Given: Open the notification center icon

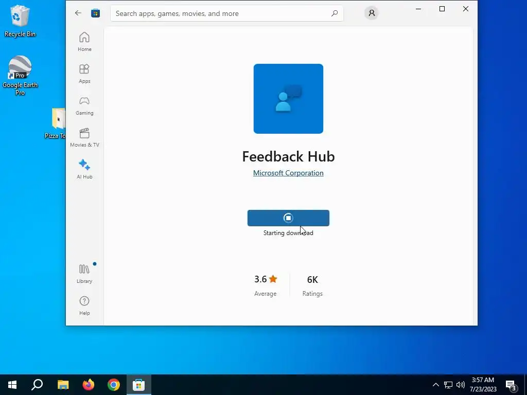Looking at the screenshot, I should click(x=512, y=385).
